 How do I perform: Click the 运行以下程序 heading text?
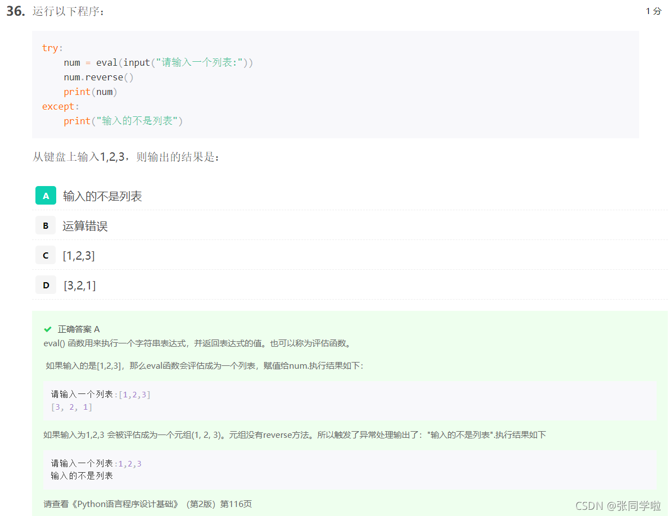pyautogui.click(x=68, y=11)
